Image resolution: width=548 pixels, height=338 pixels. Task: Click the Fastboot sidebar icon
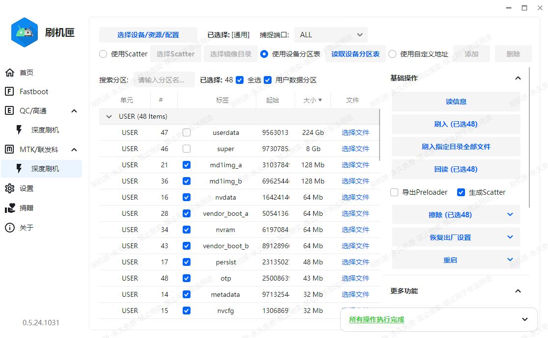pyautogui.click(x=9, y=92)
